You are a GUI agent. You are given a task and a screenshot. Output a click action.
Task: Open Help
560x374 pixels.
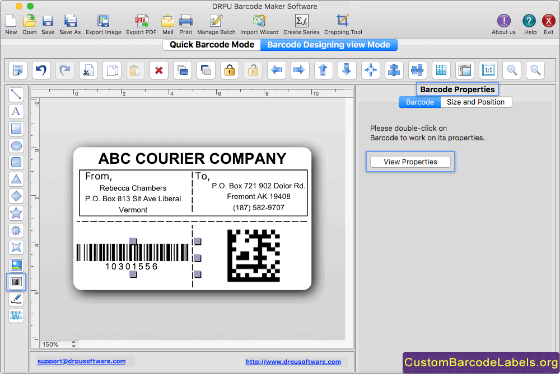[x=530, y=24]
